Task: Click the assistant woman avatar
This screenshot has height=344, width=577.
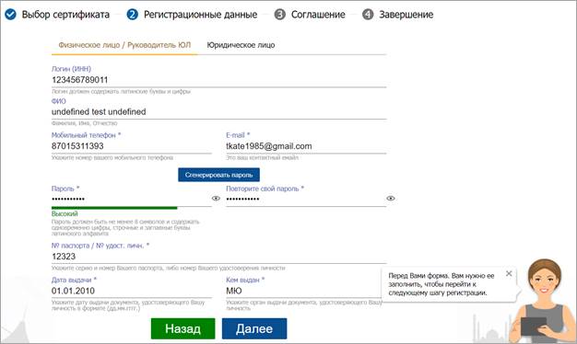Action: pos(544,301)
